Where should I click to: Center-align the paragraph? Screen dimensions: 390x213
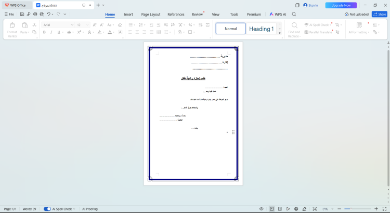137,32
